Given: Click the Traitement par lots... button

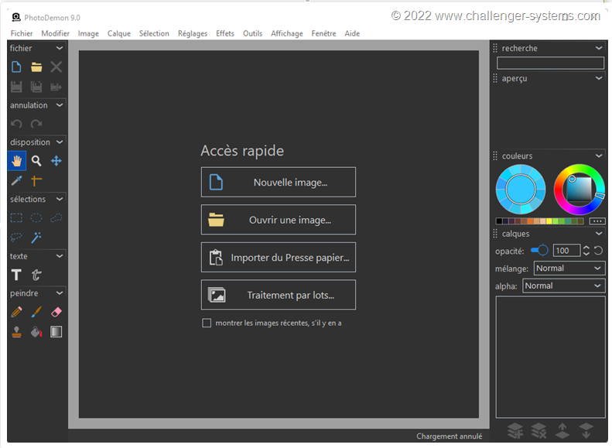Looking at the screenshot, I should 279,295.
